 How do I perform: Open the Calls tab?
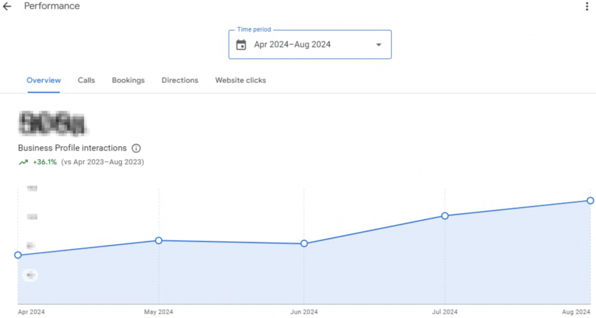pyautogui.click(x=86, y=80)
